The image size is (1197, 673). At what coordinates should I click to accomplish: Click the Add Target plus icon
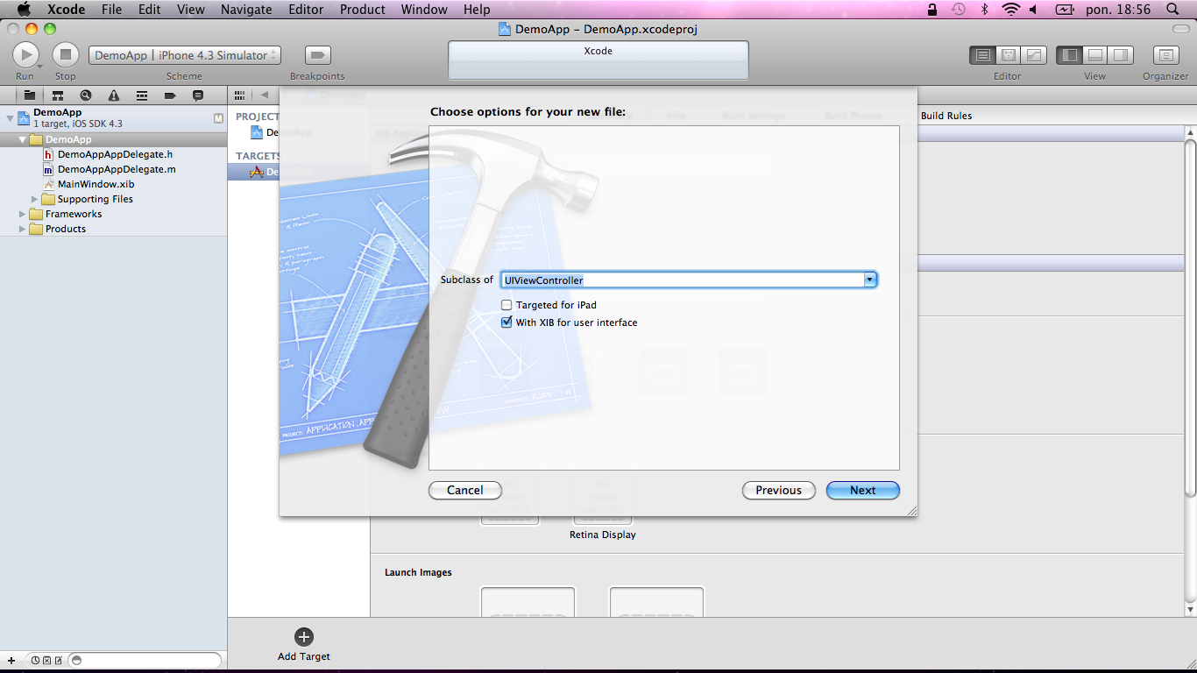click(304, 637)
